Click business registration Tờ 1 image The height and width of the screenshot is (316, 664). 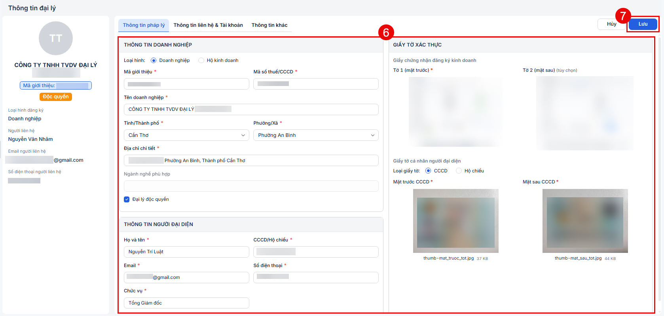(455, 112)
